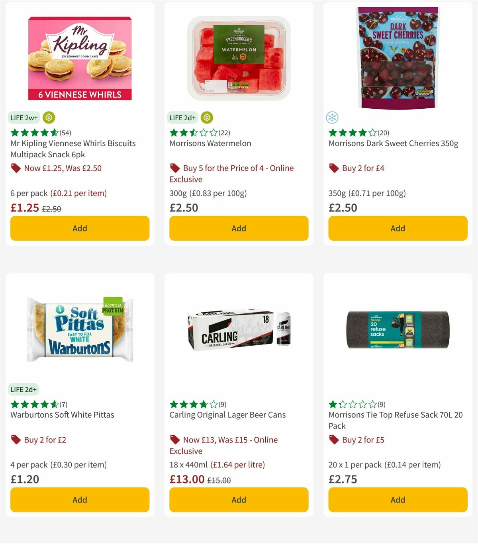The width and height of the screenshot is (478, 544).
Task: Click the star rating for Carling Original Lager
Action: pos(192,404)
